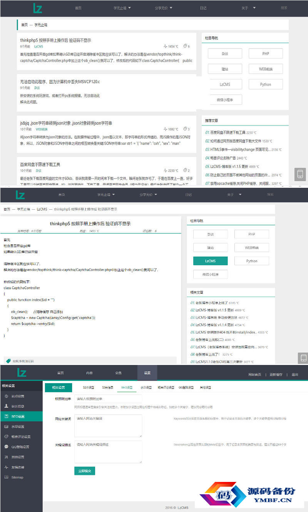308x512 pixels.
Task: Open the 网站首页 link in the admin header
Action: (x=255, y=374)
